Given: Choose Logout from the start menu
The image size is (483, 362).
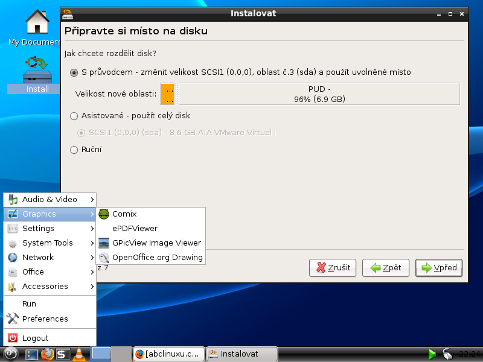Looking at the screenshot, I should tap(50, 338).
